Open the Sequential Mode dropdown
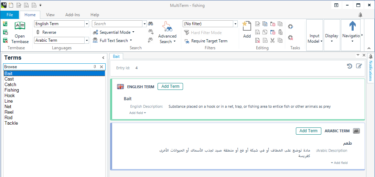The image size is (375, 177). click(x=133, y=32)
